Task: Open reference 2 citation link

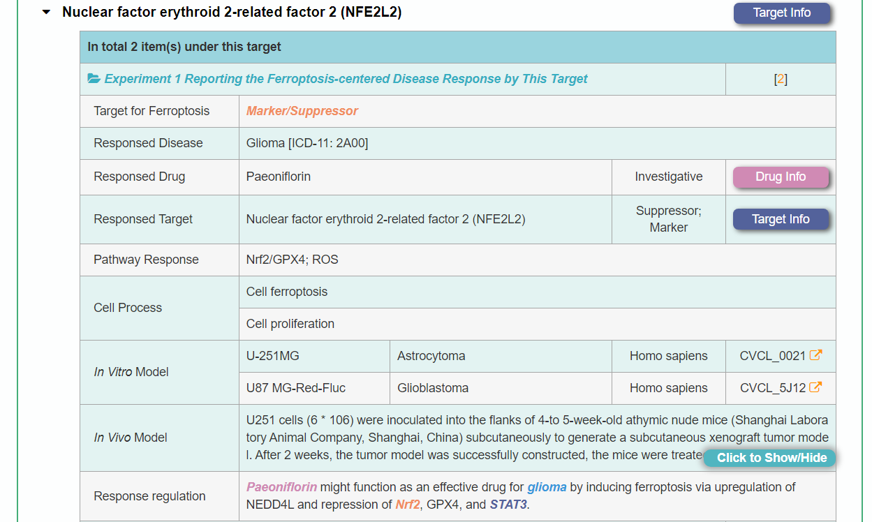Action: tap(781, 80)
